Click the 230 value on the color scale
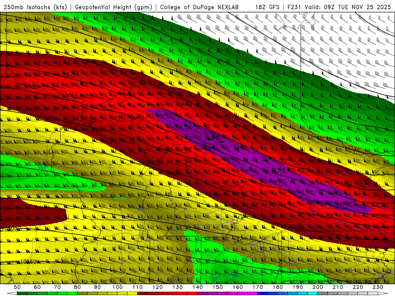Screen dimensions: 395x296 [x=378, y=287]
